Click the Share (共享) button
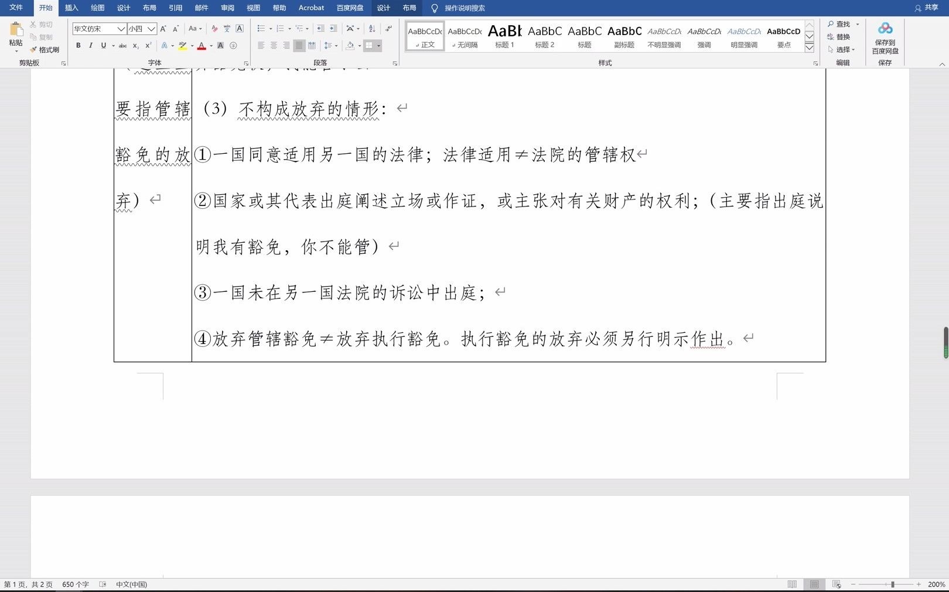This screenshot has width=949, height=592. tap(926, 8)
